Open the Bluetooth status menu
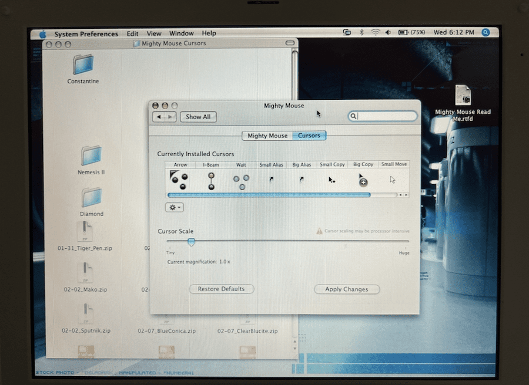This screenshot has width=529, height=385. coord(361,32)
